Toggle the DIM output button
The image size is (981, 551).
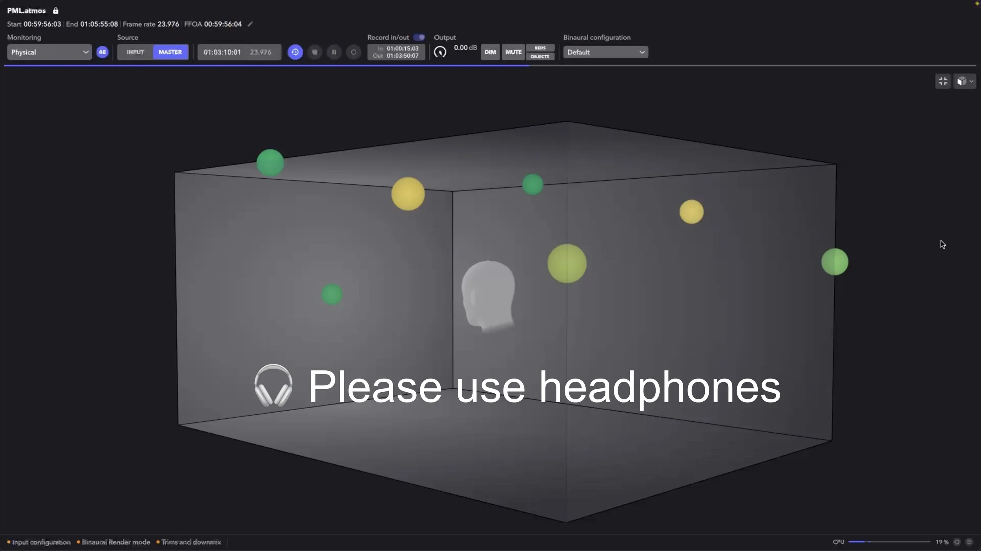tap(490, 52)
